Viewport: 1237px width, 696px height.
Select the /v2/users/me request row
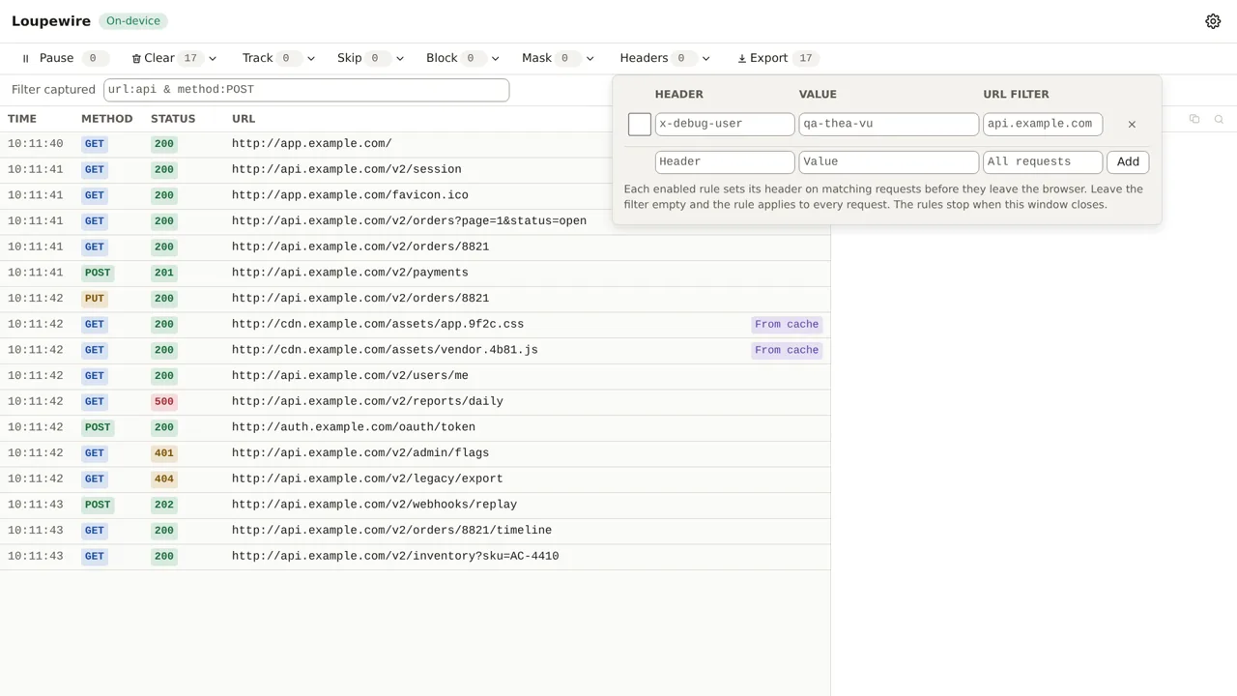click(x=415, y=376)
